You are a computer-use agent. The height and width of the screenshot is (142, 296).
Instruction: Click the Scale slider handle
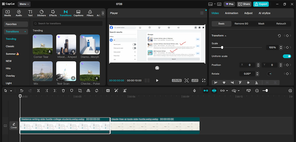coord(222,48)
